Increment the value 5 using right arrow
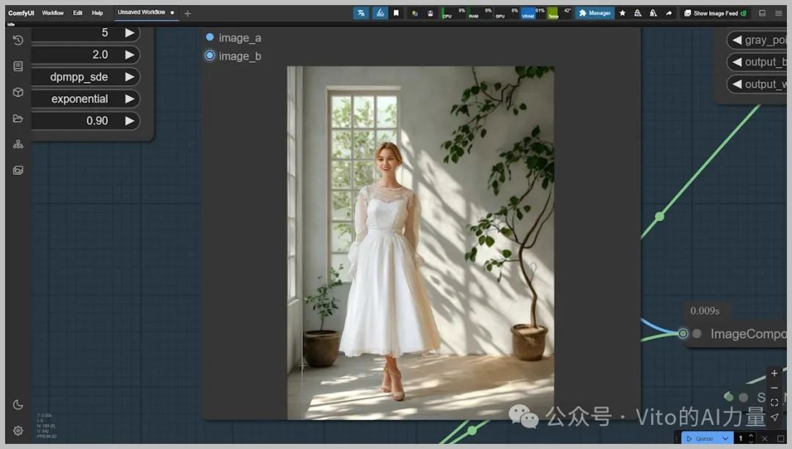This screenshot has height=449, width=792. (129, 33)
